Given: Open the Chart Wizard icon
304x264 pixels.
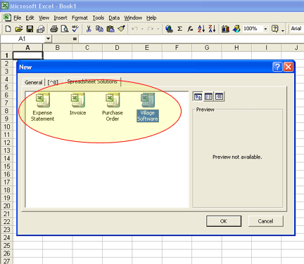Looking at the screenshot, I should [225, 29].
